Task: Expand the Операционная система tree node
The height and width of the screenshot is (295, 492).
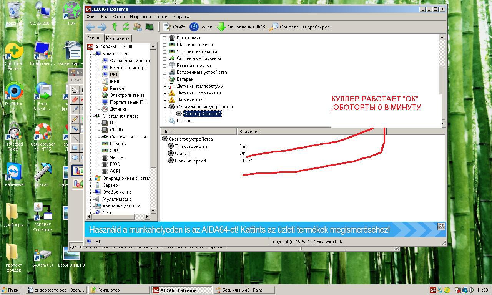Action: click(x=91, y=178)
